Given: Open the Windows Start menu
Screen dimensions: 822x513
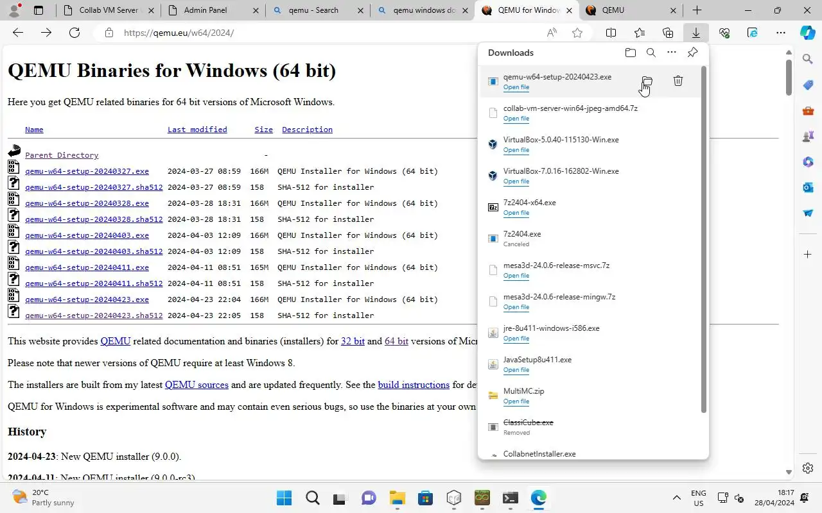Looking at the screenshot, I should pos(284,498).
